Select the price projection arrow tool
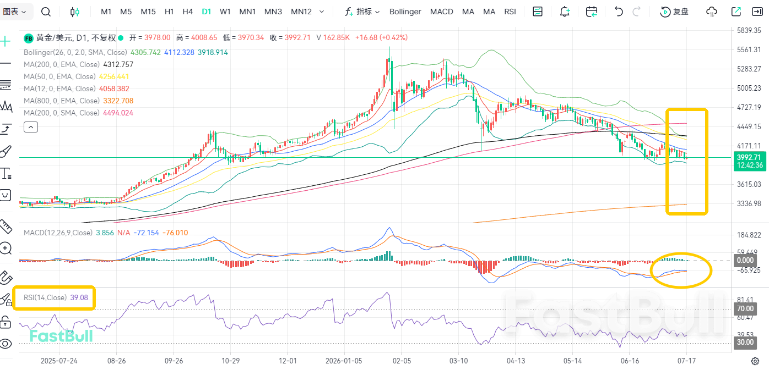The image size is (769, 370). coord(6,129)
